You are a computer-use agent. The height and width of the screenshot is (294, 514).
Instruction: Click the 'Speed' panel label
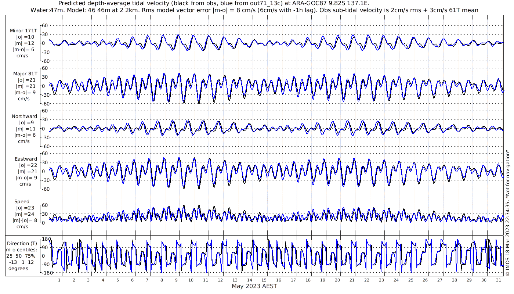point(22,201)
